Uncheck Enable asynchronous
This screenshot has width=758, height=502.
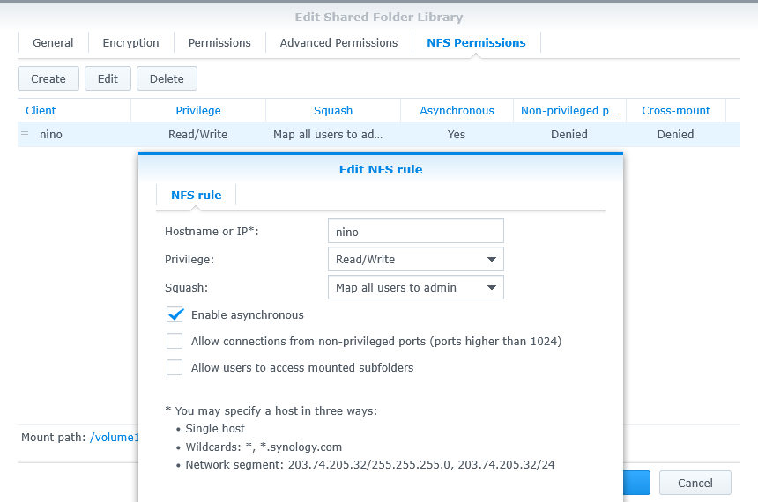[x=175, y=314]
